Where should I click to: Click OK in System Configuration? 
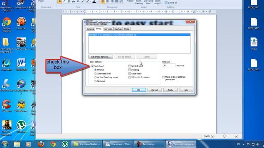(139, 90)
